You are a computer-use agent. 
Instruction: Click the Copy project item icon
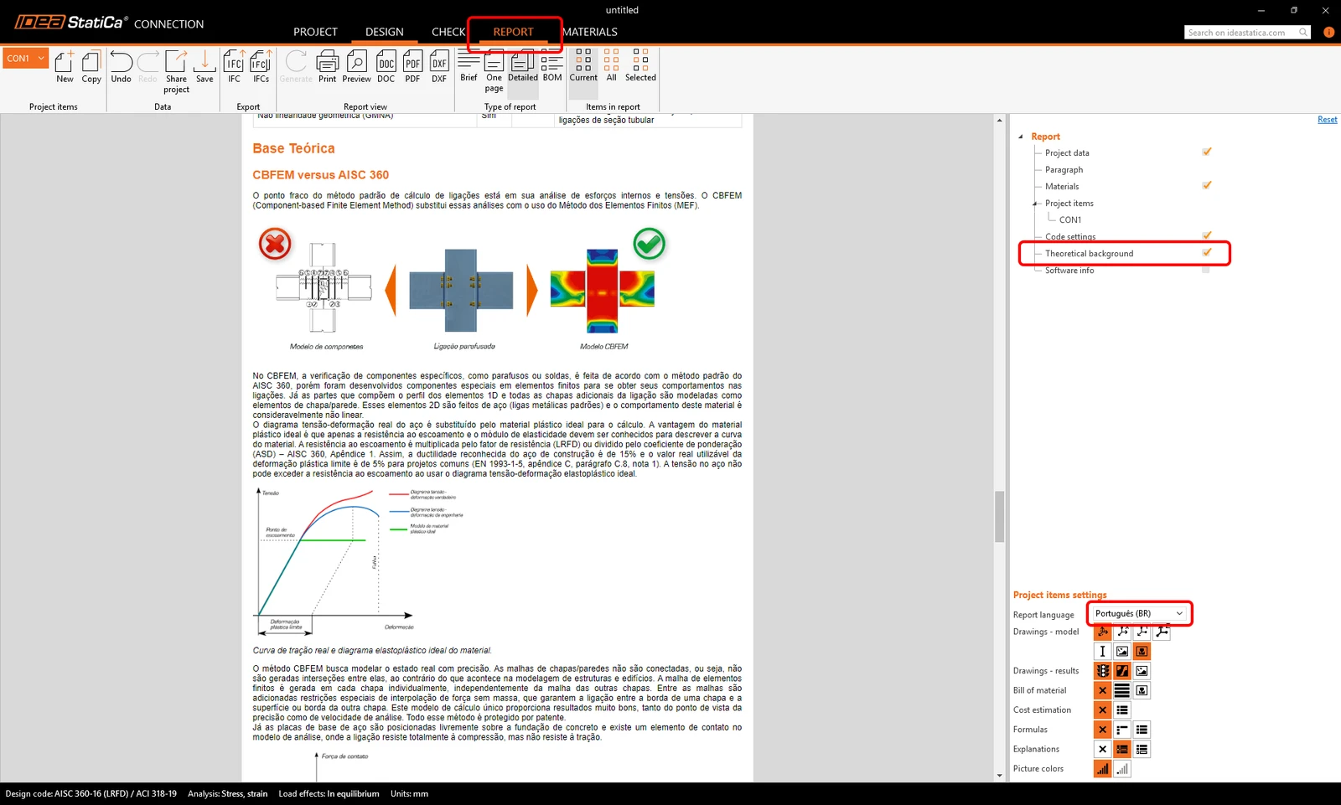[91, 66]
